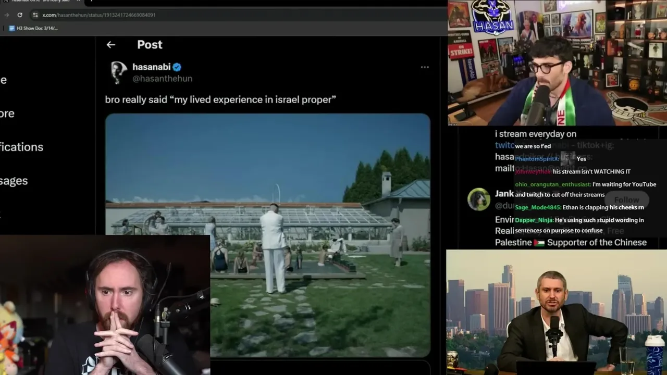This screenshot has height=375, width=667.
Task: Click the browser forward arrow
Action: [6, 15]
